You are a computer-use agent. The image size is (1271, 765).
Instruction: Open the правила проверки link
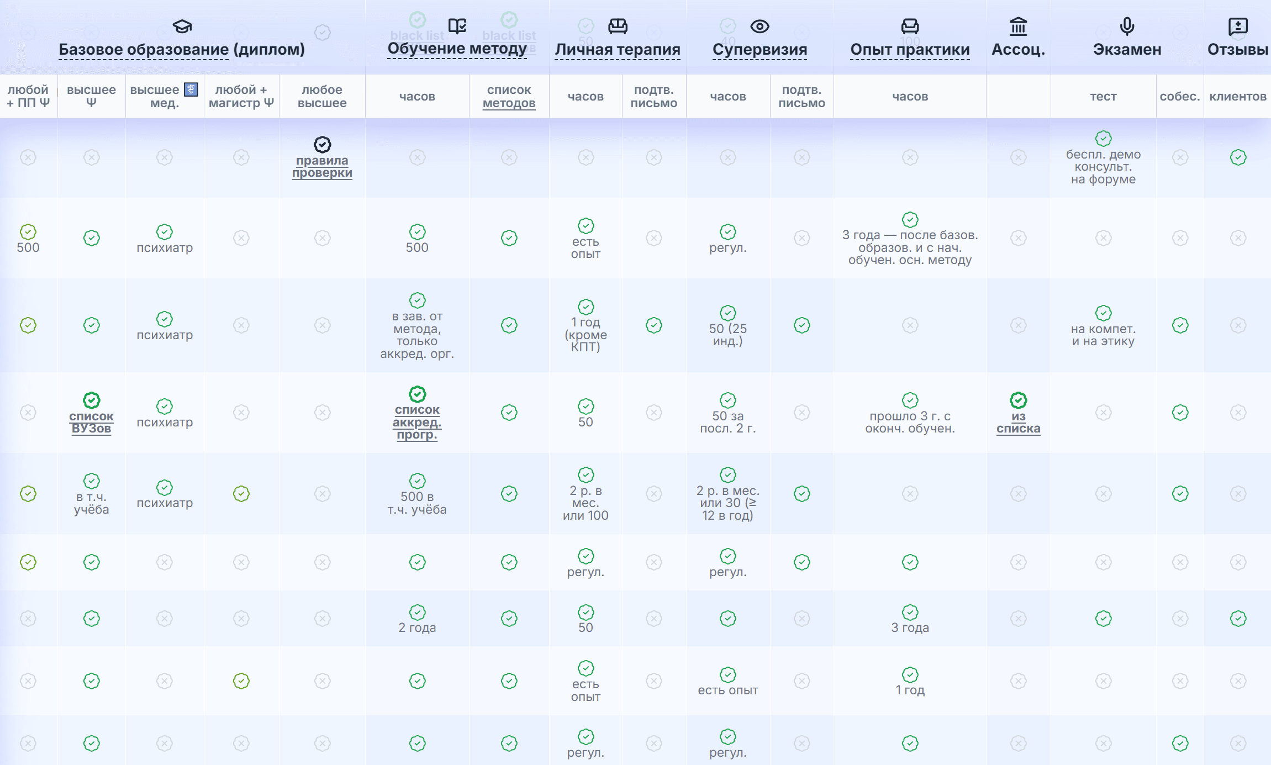point(322,167)
